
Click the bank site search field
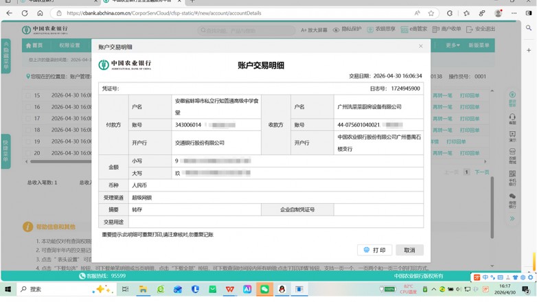tap(247, 30)
